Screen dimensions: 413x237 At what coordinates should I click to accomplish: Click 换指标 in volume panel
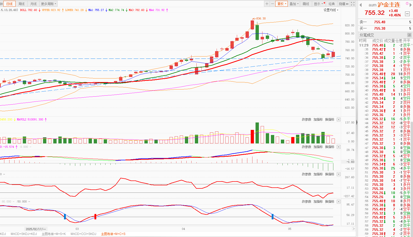tap(330, 119)
